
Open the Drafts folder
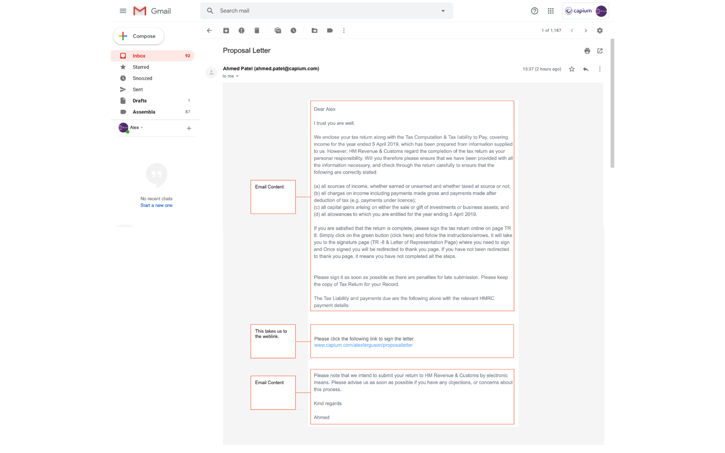pyautogui.click(x=152, y=101)
